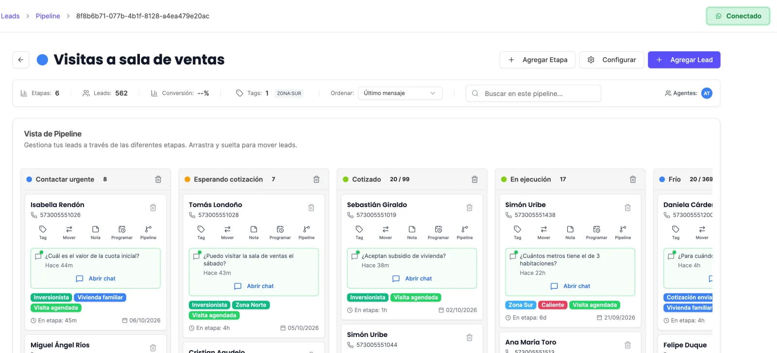Click Tag icon on Isabella Rendón card
Screen dimensions: 777x353
pos(43,232)
